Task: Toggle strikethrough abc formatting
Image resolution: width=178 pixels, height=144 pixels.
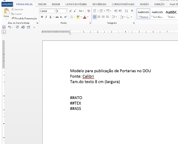Action: click(57, 17)
